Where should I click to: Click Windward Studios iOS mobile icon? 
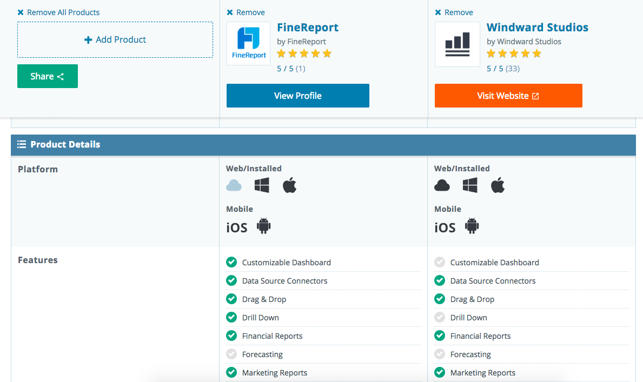[445, 227]
